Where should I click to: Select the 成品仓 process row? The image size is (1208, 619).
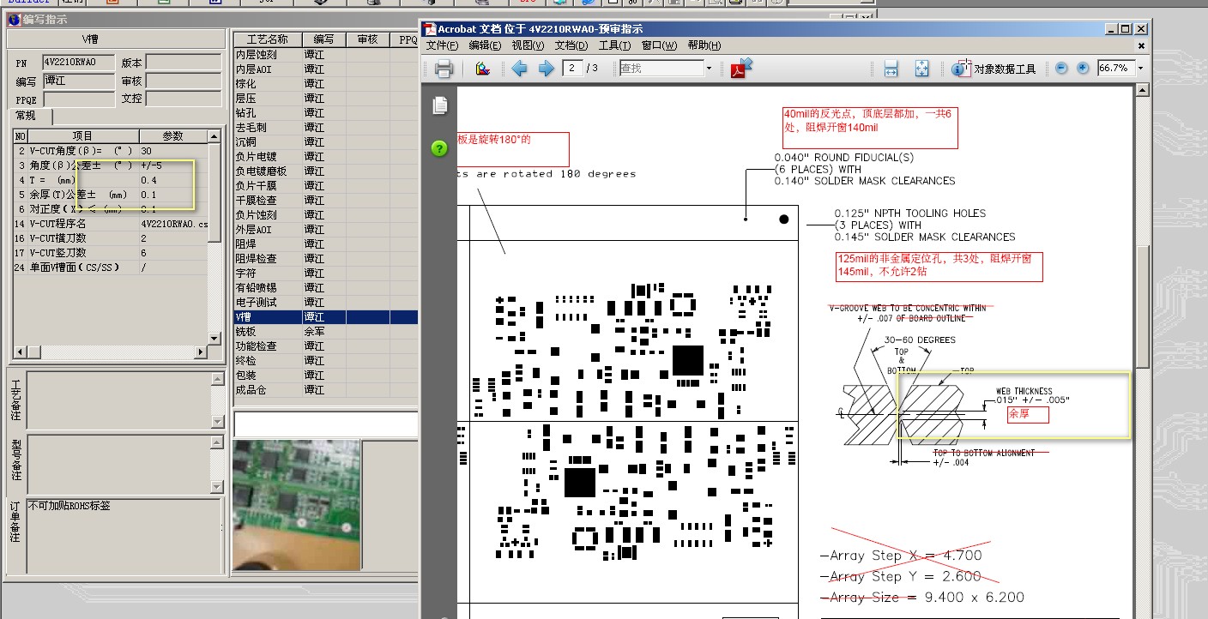325,389
